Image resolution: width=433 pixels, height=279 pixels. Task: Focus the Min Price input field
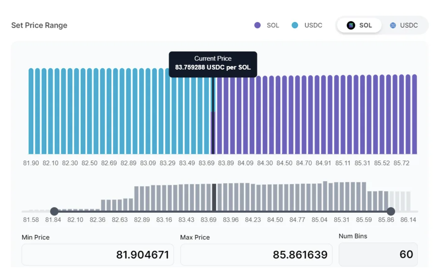[x=98, y=255]
